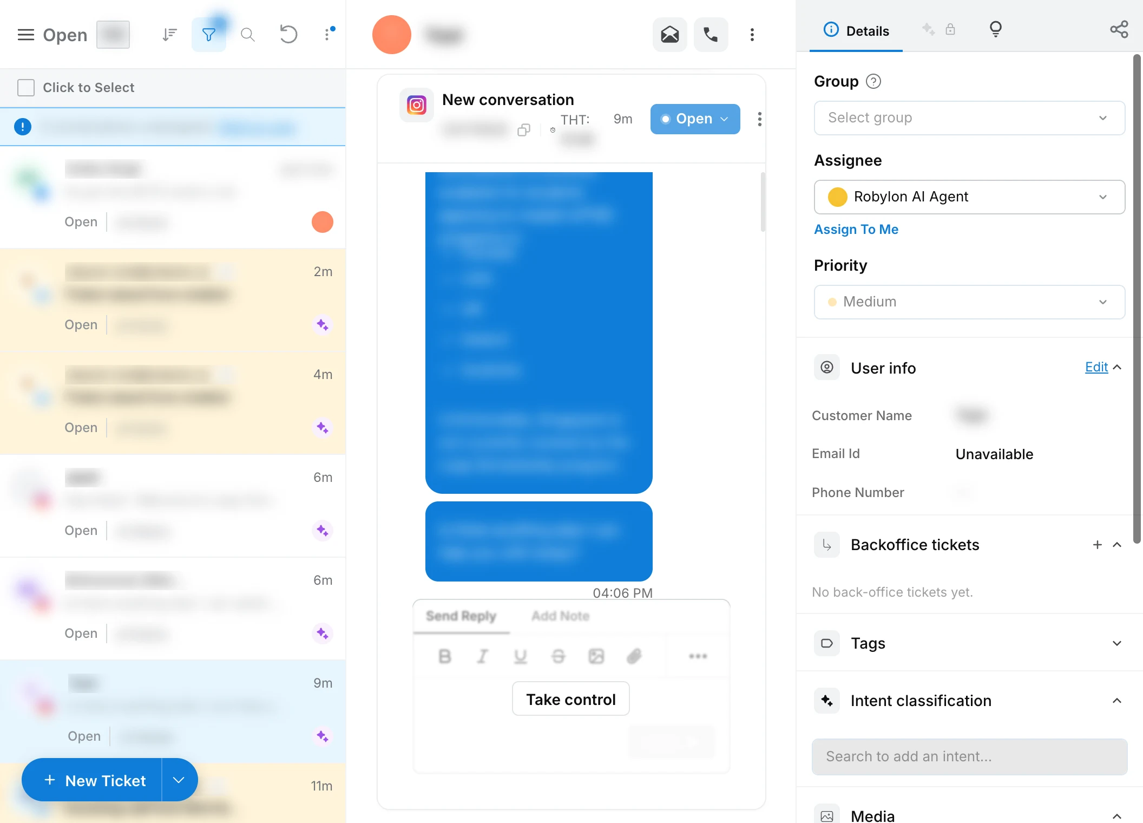Open the ticket with orange badge
This screenshot has width=1143, height=823.
click(173, 197)
